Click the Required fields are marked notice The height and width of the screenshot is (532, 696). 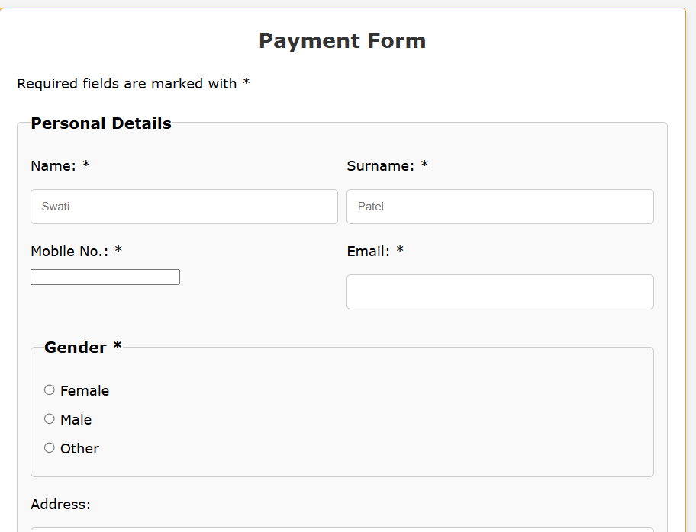(133, 83)
